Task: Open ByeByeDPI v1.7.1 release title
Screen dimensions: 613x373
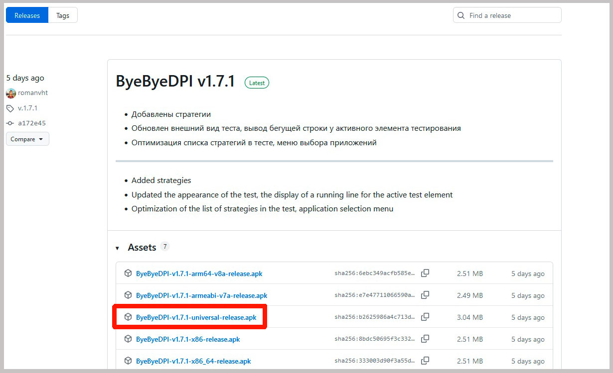Action: pyautogui.click(x=175, y=82)
